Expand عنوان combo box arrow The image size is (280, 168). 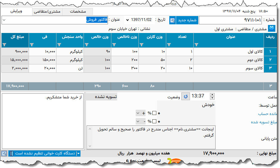click(4, 20)
